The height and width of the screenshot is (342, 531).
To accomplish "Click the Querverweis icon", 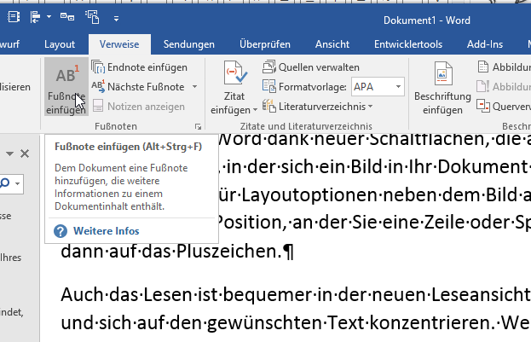I will tap(483, 106).
